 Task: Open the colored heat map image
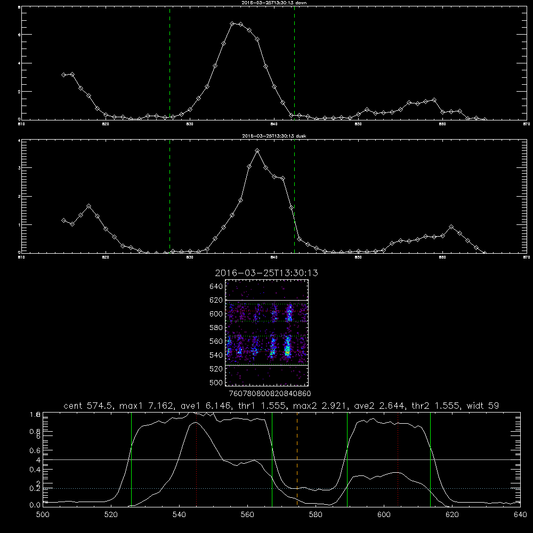click(267, 333)
